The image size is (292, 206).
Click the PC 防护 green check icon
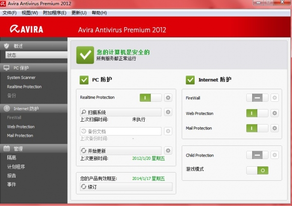pyautogui.click(x=84, y=80)
